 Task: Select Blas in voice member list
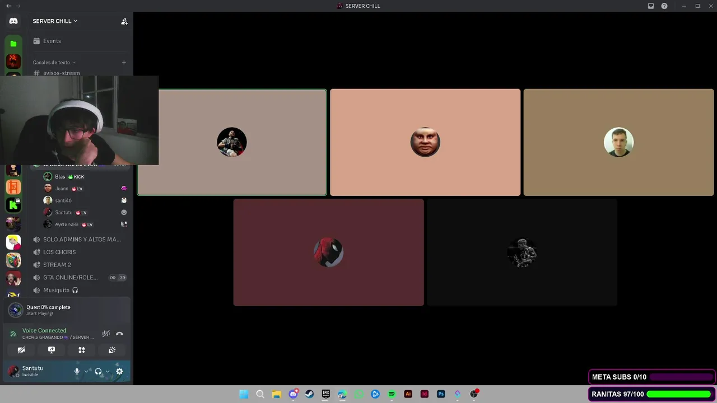click(x=85, y=176)
